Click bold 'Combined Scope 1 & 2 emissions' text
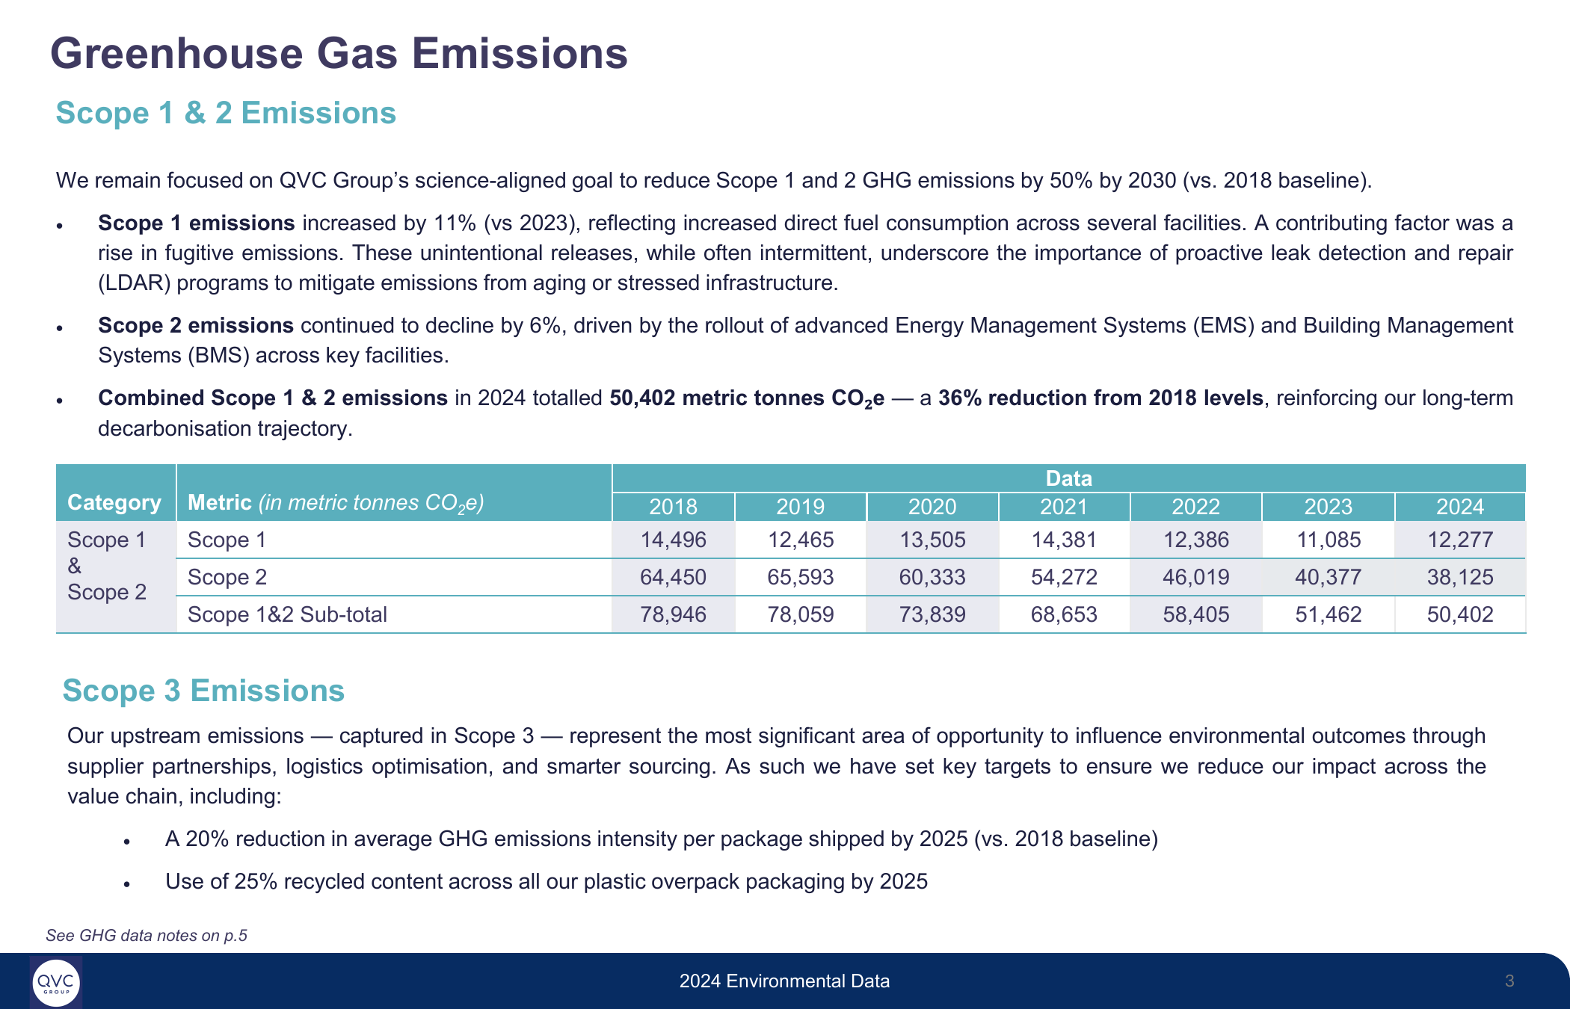 [273, 398]
